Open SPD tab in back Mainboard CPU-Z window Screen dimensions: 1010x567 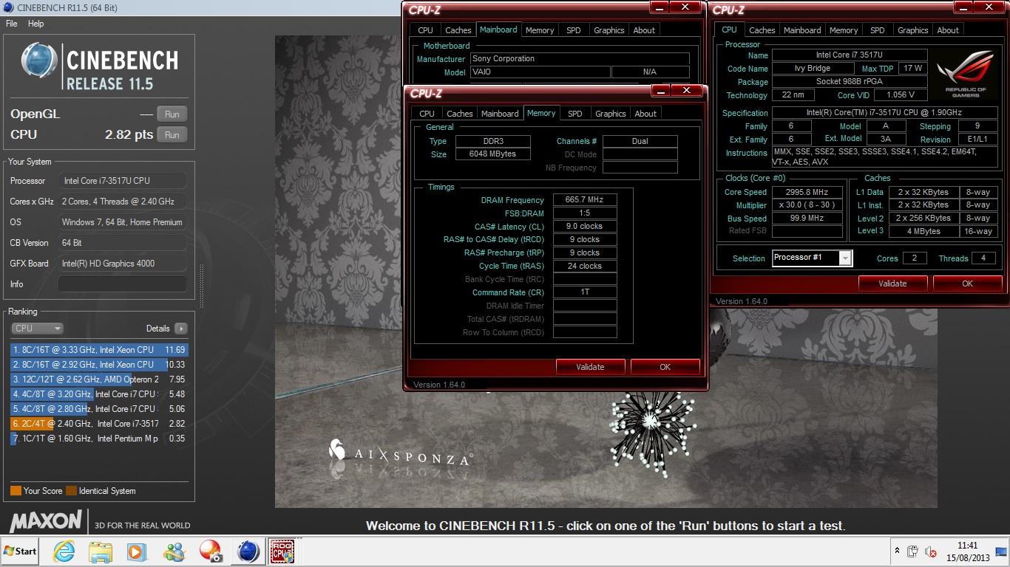point(574,30)
